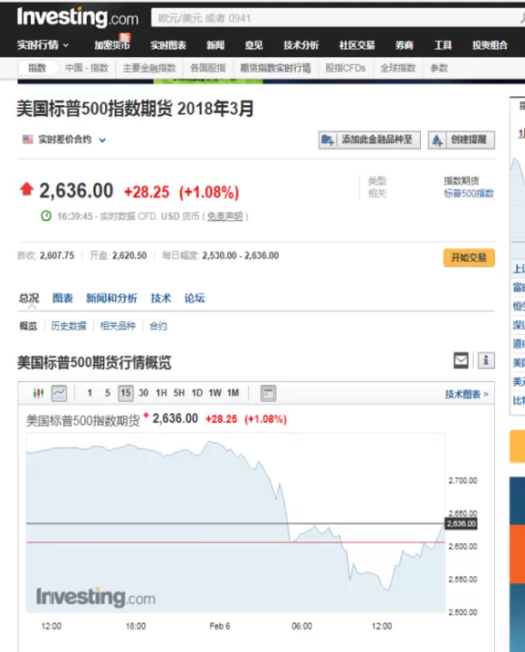This screenshot has width=525, height=652.
Task: Click the US flag icon
Action: (27, 139)
